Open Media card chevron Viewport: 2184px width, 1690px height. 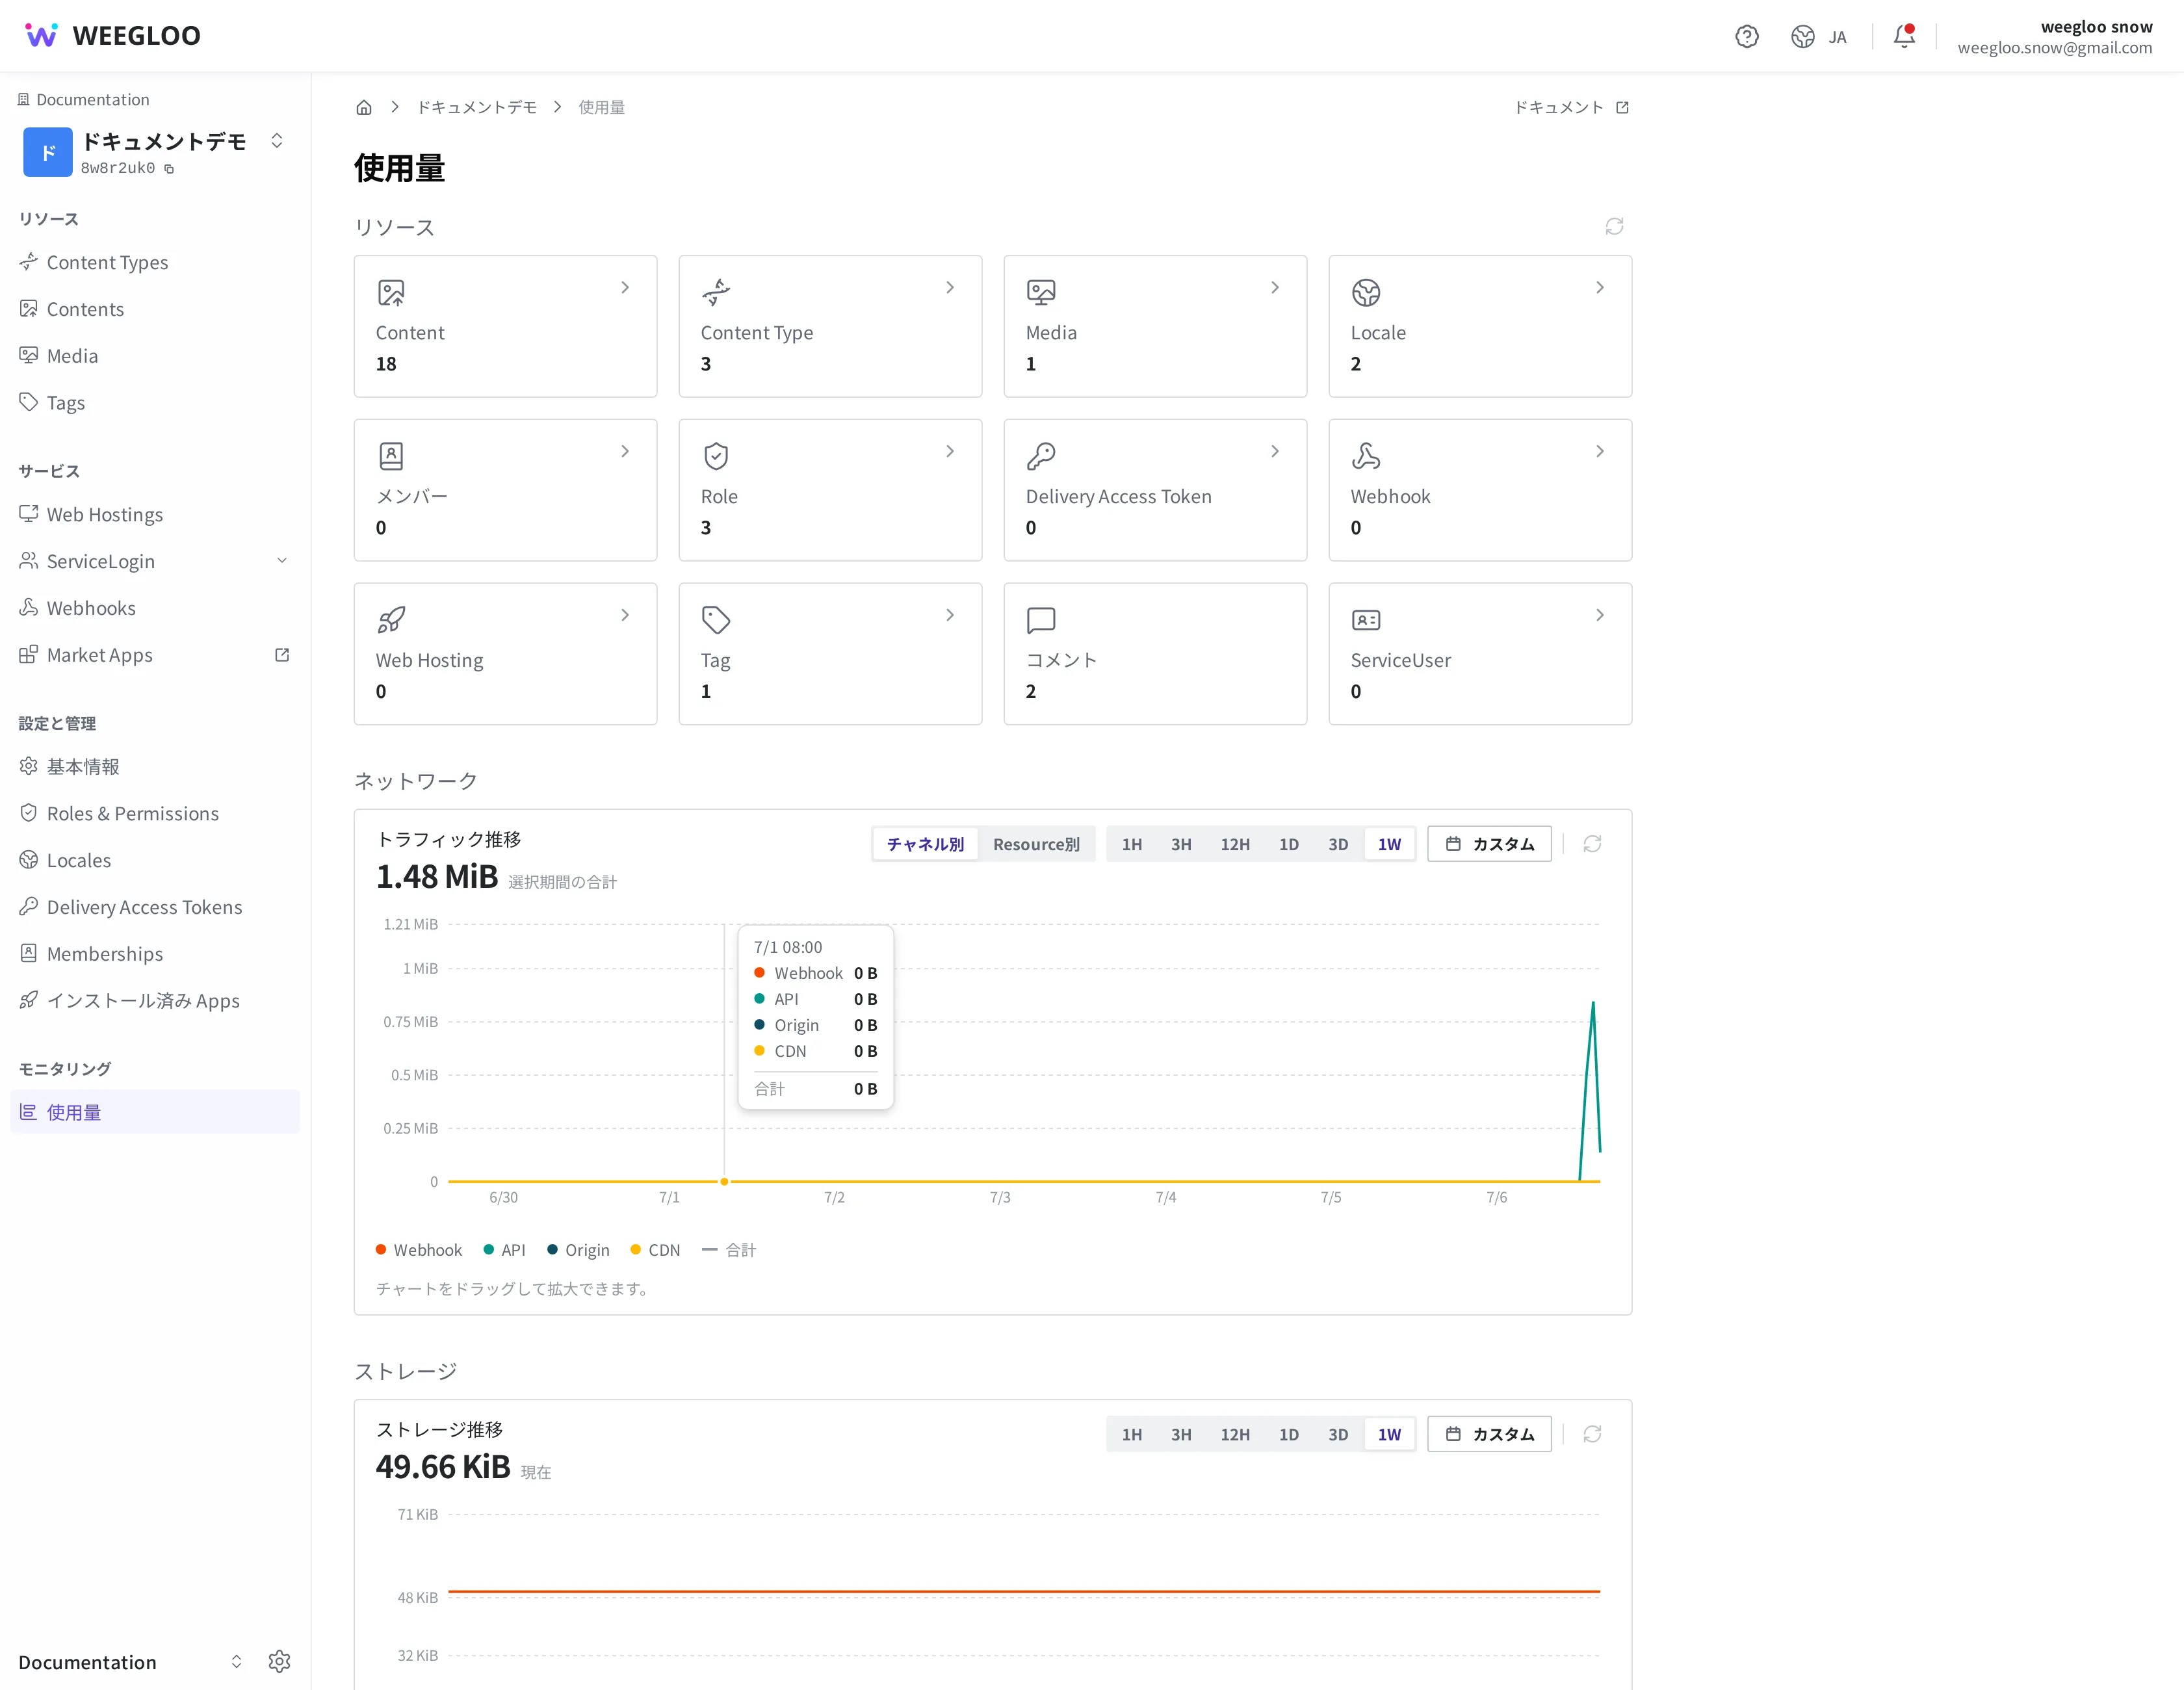[x=1275, y=288]
